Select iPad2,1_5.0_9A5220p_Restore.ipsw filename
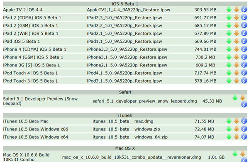The height and width of the screenshot is (162, 249). pyautogui.click(x=124, y=34)
